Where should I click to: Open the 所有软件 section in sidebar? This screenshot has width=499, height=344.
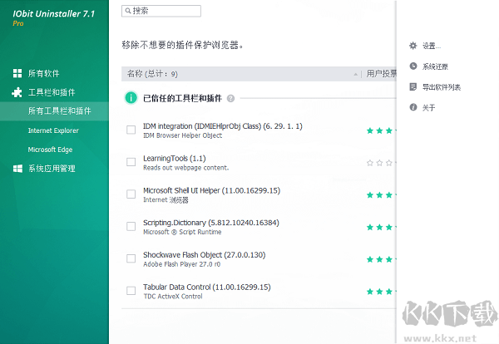click(x=43, y=73)
